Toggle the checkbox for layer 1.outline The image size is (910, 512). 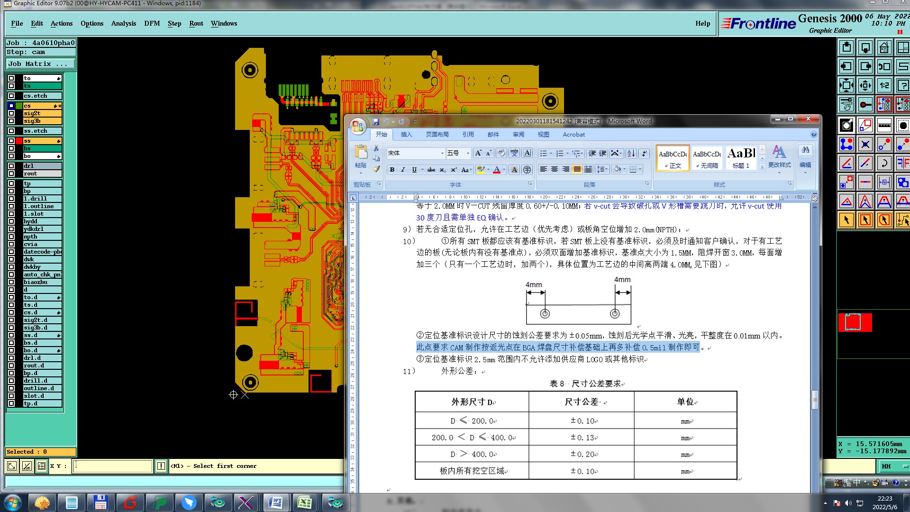pos(11,206)
